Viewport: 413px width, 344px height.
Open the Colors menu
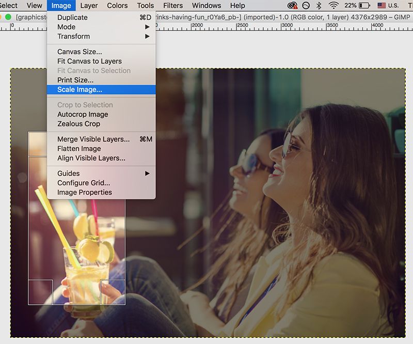[117, 6]
